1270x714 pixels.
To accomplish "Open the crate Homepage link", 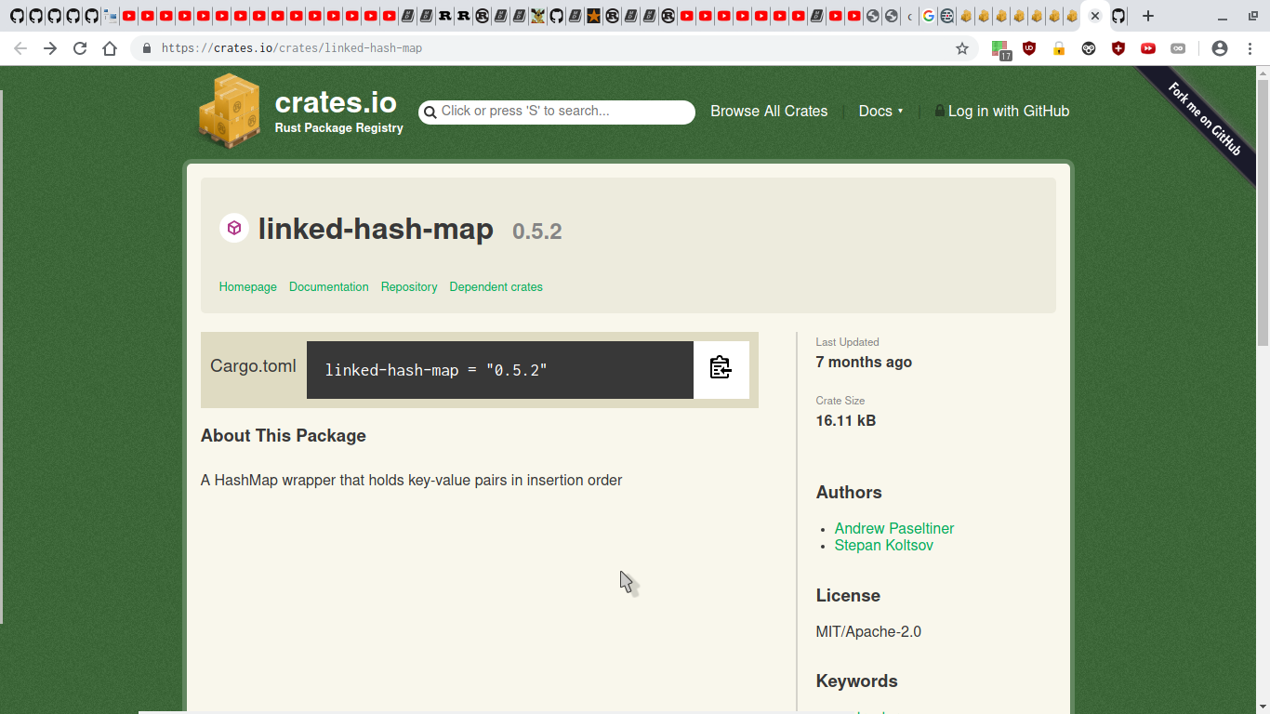I will point(248,287).
